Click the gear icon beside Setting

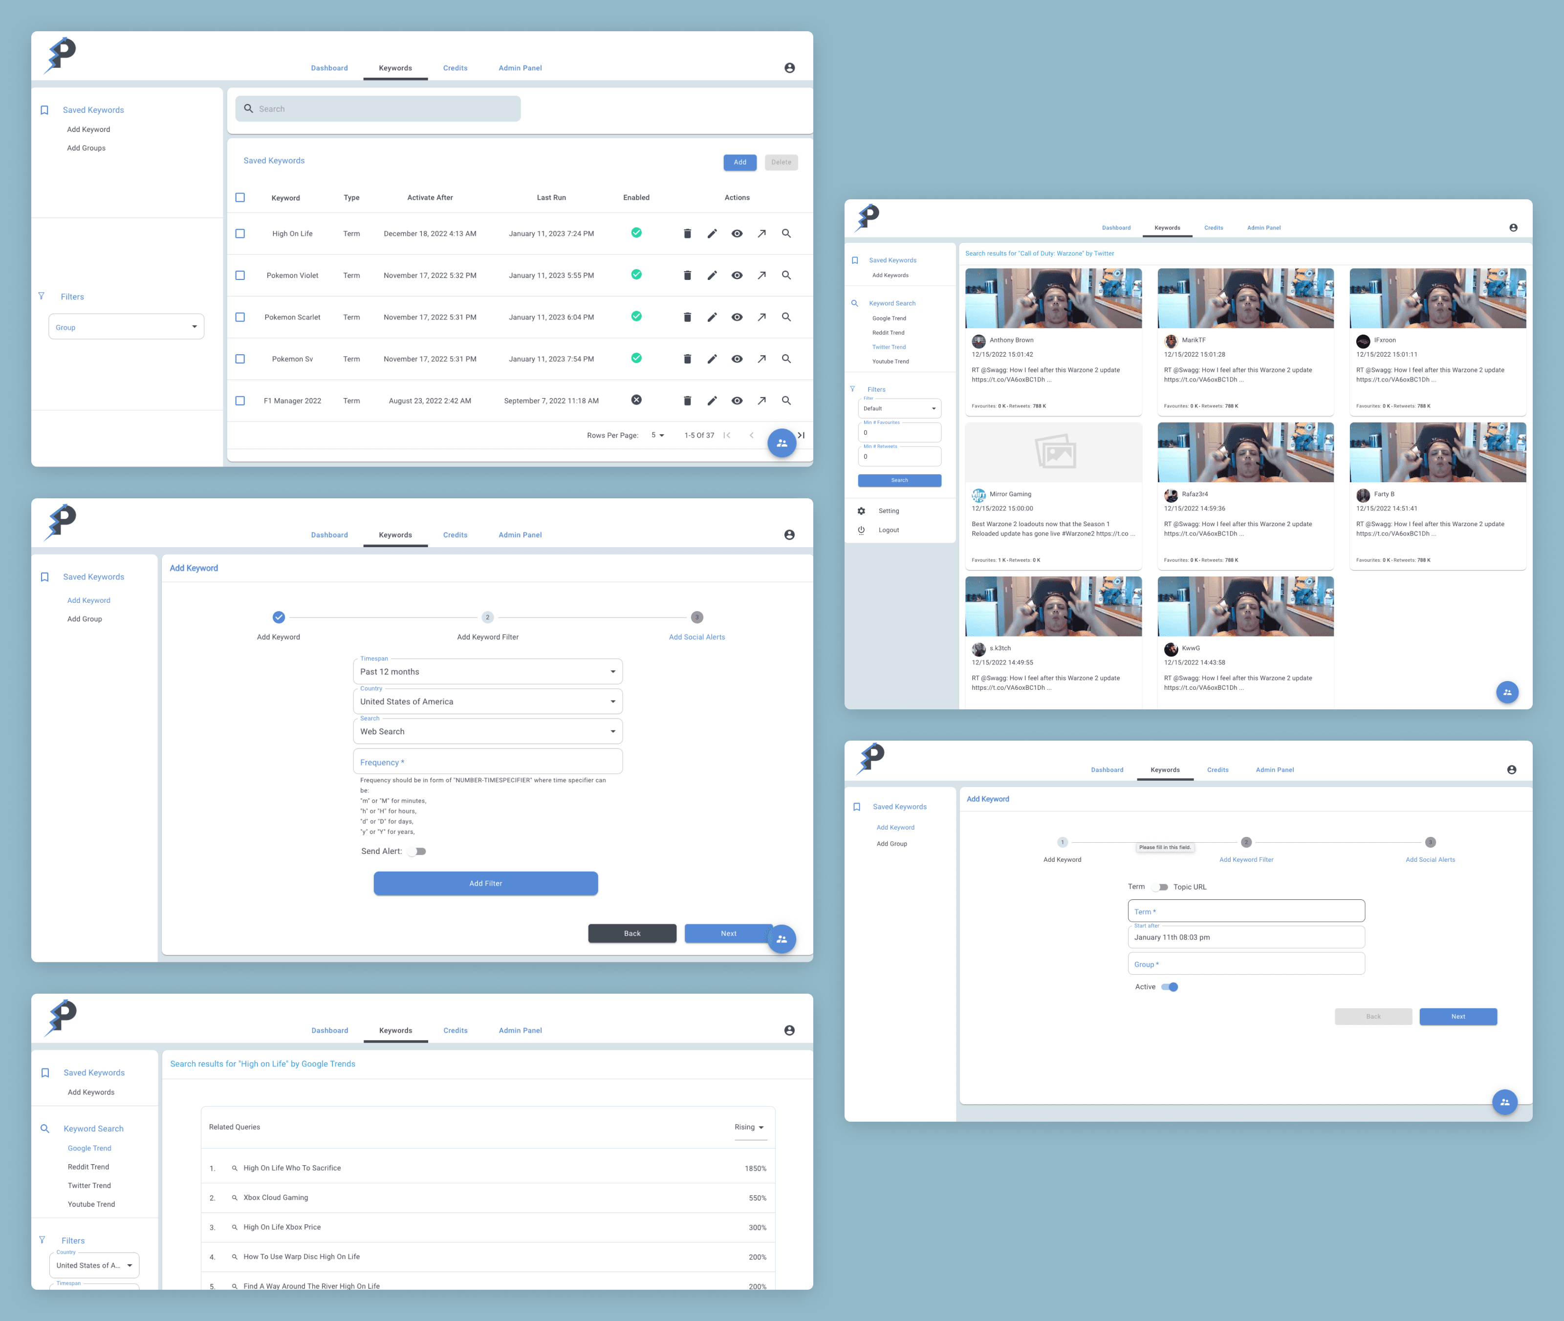(x=861, y=511)
